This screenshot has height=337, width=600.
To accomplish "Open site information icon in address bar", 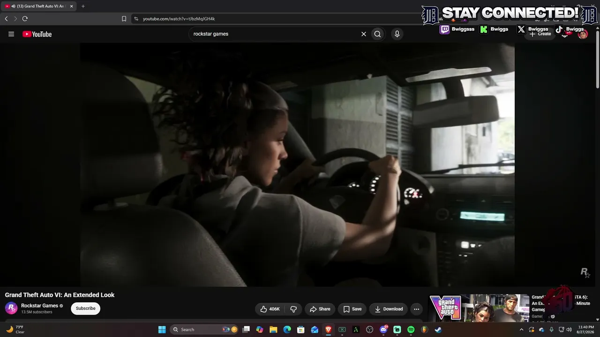I will pyautogui.click(x=136, y=19).
